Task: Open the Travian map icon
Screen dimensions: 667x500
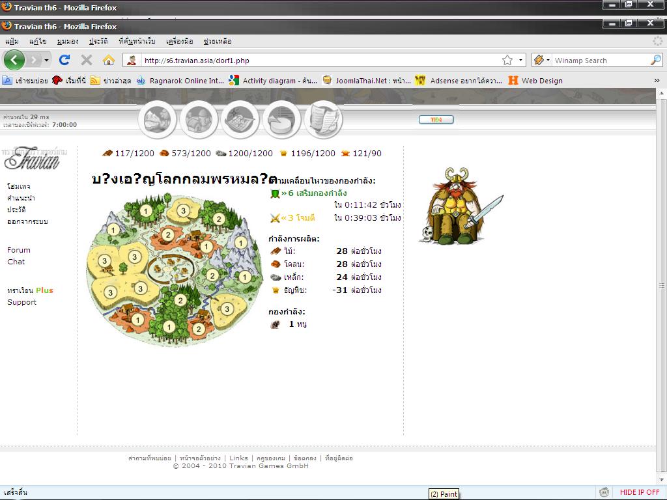Action: 240,120
